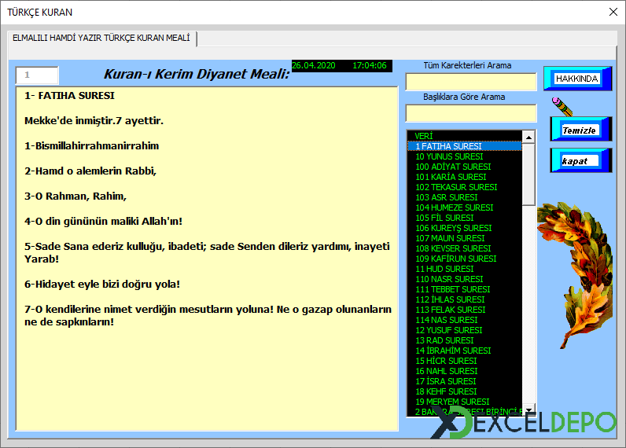Select 11 HUD SURESI in list
The width and height of the screenshot is (626, 448).
tap(465, 269)
